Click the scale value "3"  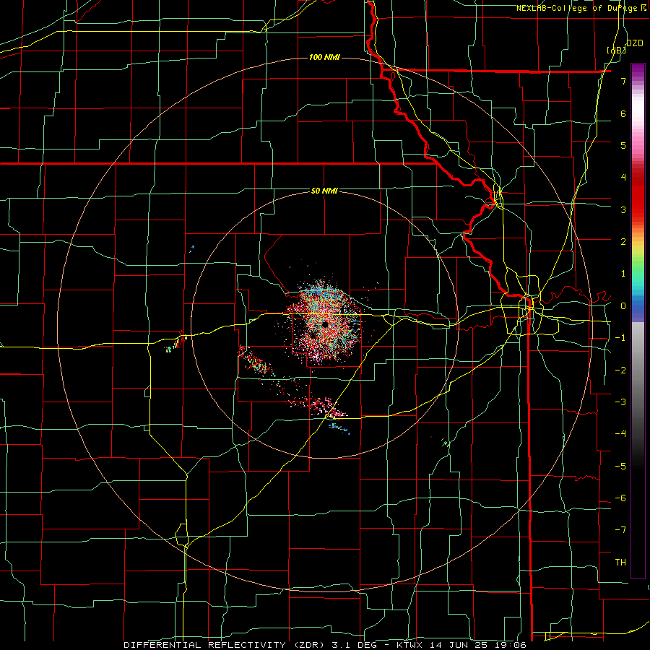click(x=623, y=209)
